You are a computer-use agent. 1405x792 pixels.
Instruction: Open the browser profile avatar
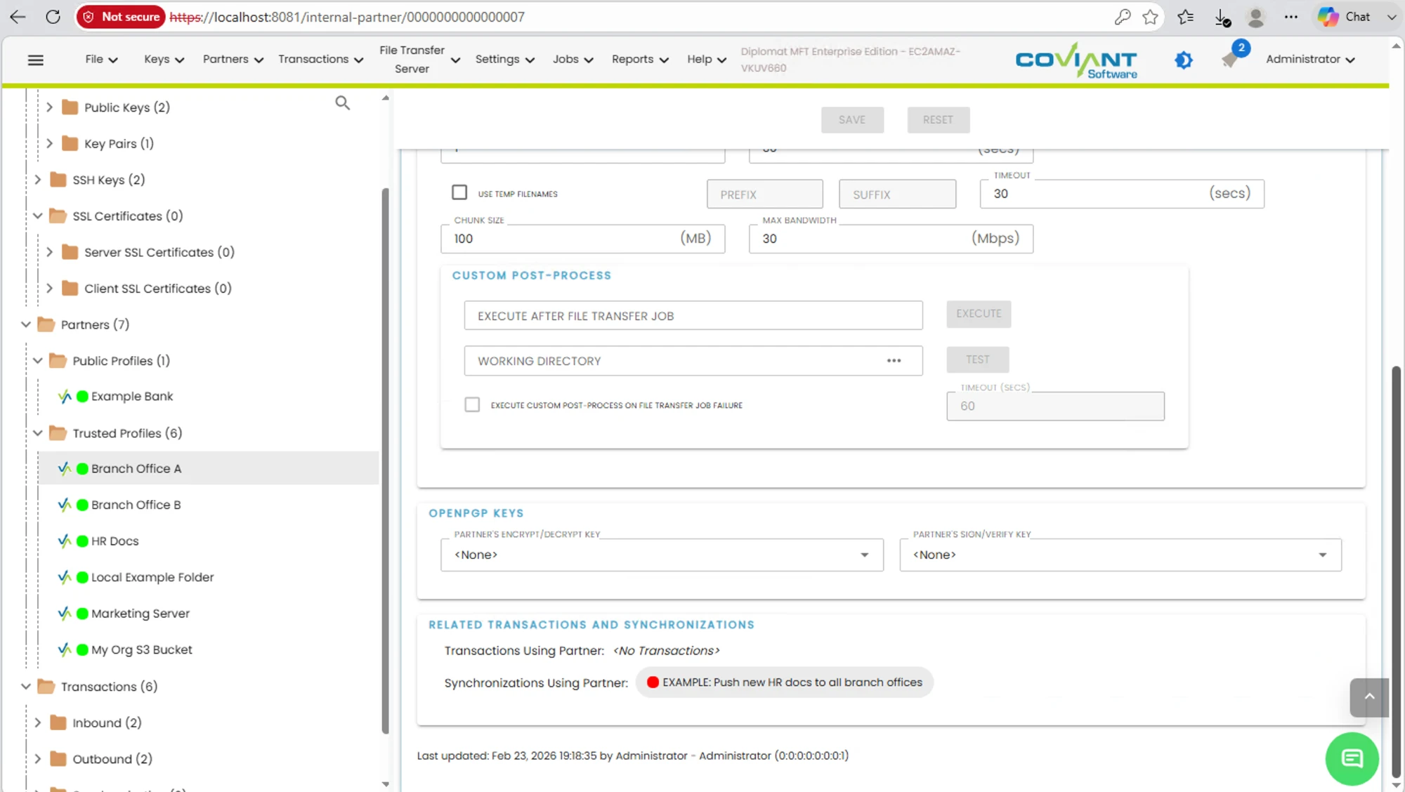[x=1256, y=17]
